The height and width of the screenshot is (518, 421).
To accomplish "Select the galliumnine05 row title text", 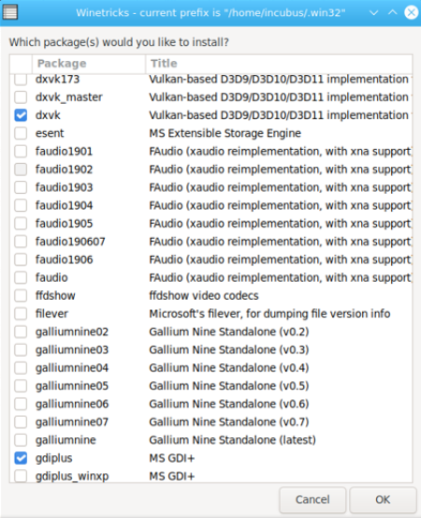I will (x=229, y=386).
